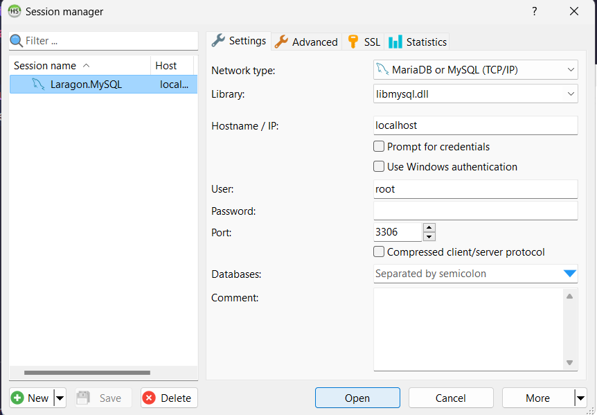Click the Comment scrollbar down arrow
597x415 pixels.
[569, 362]
